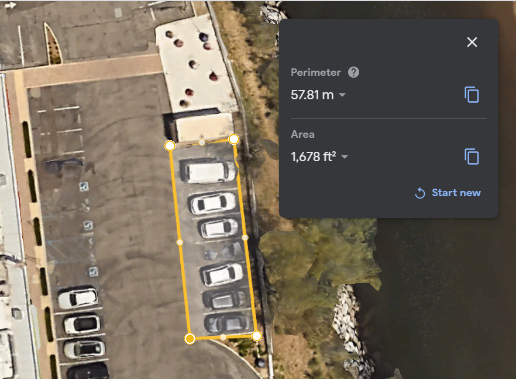Click the 57.81 m perimeter value
516x379 pixels.
pos(312,95)
